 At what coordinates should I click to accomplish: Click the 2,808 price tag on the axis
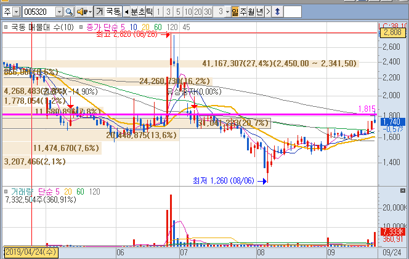point(392,32)
